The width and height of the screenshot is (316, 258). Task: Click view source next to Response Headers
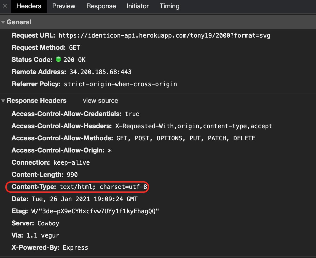(100, 101)
